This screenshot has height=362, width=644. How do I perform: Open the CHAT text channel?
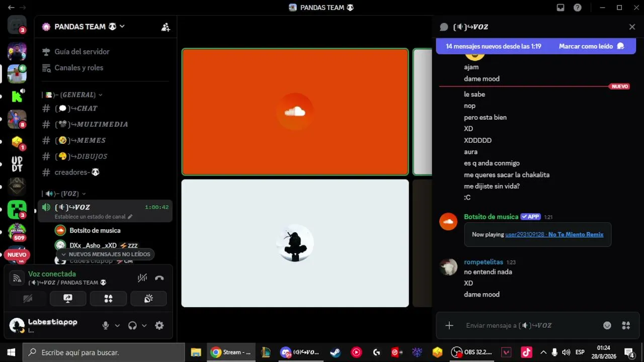pos(106,108)
